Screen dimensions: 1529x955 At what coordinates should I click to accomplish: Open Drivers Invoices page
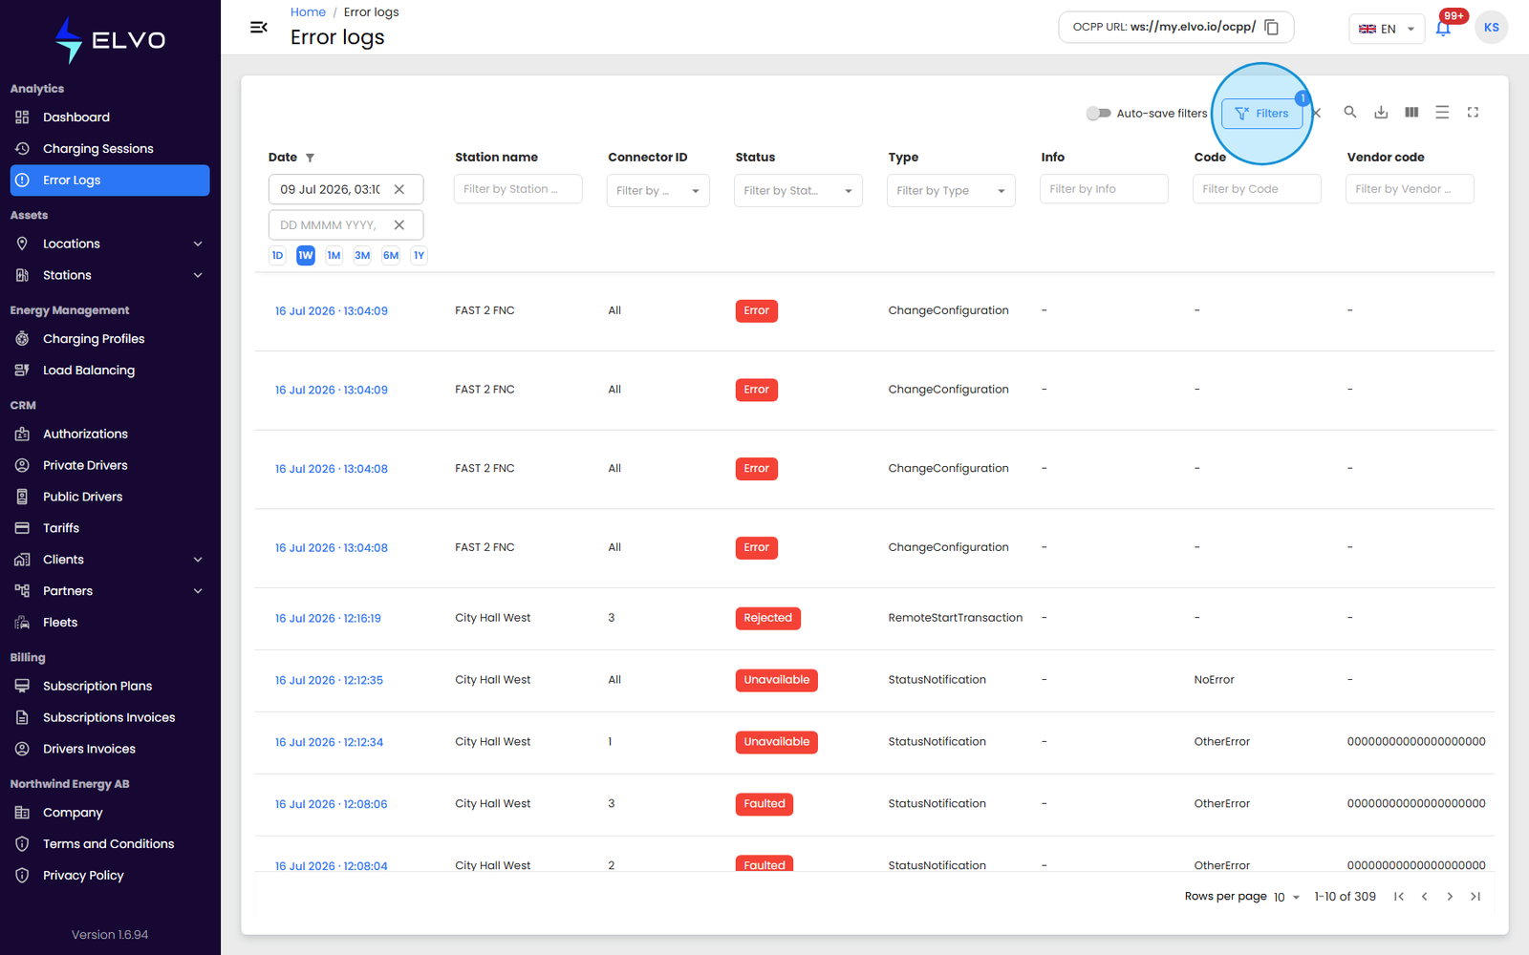tap(110, 749)
